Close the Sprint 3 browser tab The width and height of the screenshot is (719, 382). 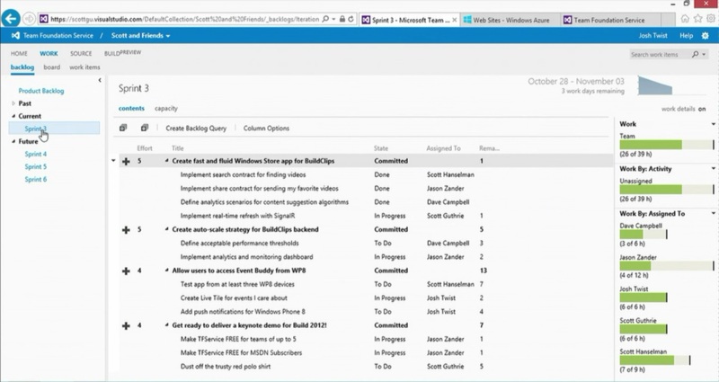click(x=455, y=20)
